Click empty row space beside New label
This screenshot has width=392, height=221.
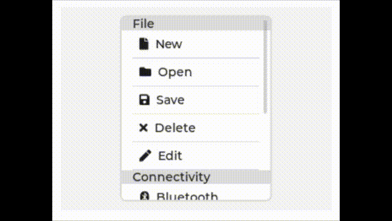coord(221,44)
